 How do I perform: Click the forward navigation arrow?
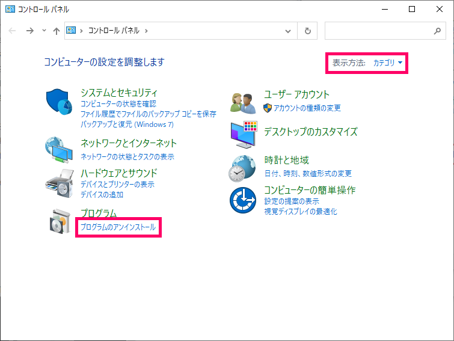pos(30,31)
